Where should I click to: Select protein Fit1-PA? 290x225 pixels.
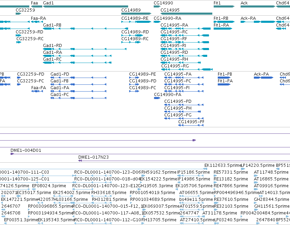[224, 84]
